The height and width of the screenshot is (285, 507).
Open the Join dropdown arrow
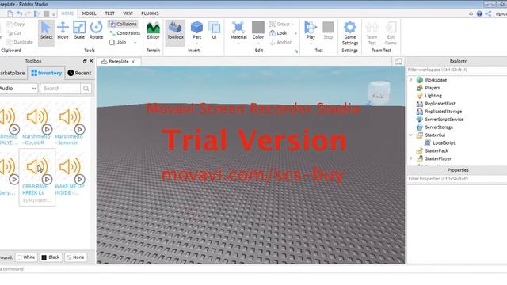135,42
